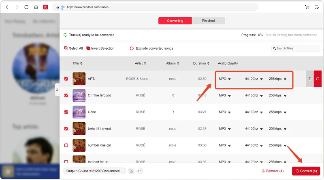The image size is (324, 180).
Task: Sort by the Duration column
Action: (201, 63)
